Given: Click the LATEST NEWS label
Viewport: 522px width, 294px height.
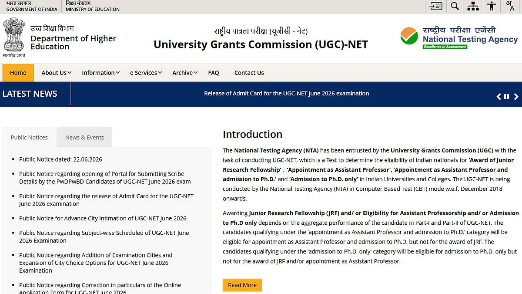Looking at the screenshot, I should [30, 94].
